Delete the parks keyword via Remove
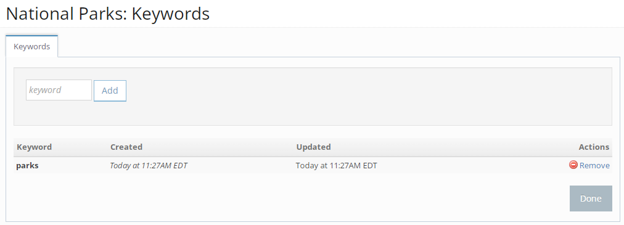 [594, 165]
